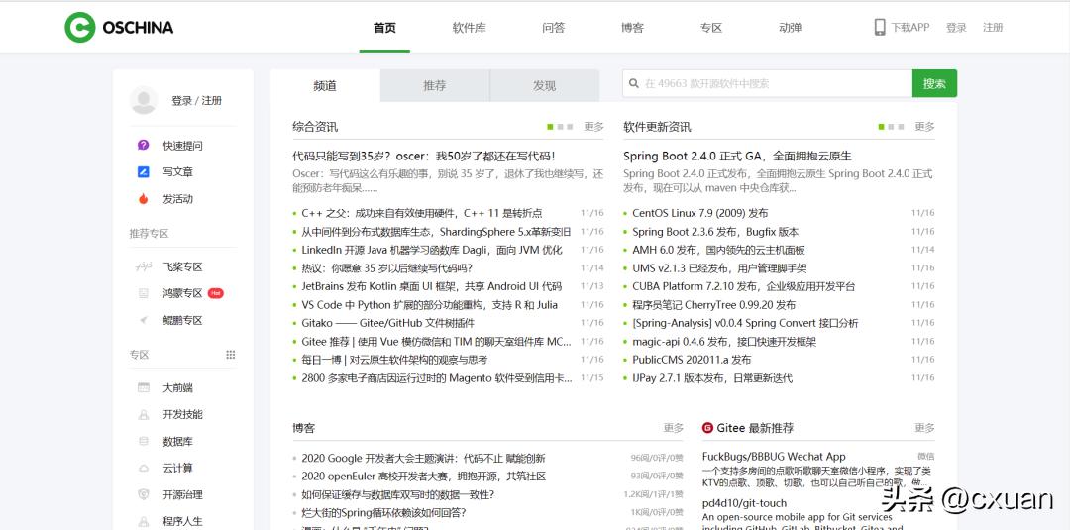
Task: Click 更多 beside 软件更新资讯
Action: pyautogui.click(x=924, y=127)
